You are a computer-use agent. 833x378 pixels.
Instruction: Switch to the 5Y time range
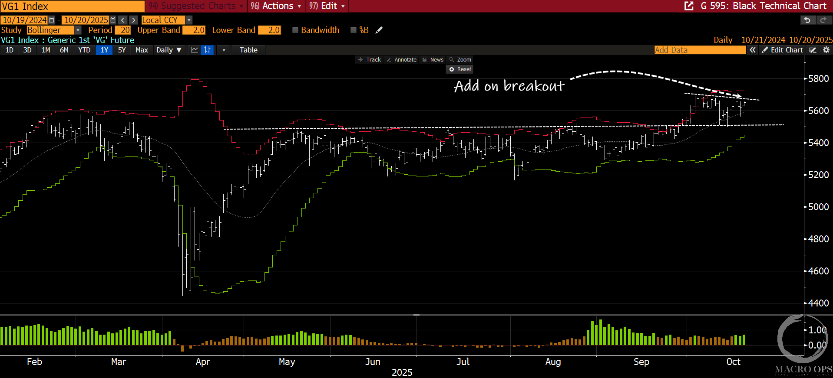[122, 50]
